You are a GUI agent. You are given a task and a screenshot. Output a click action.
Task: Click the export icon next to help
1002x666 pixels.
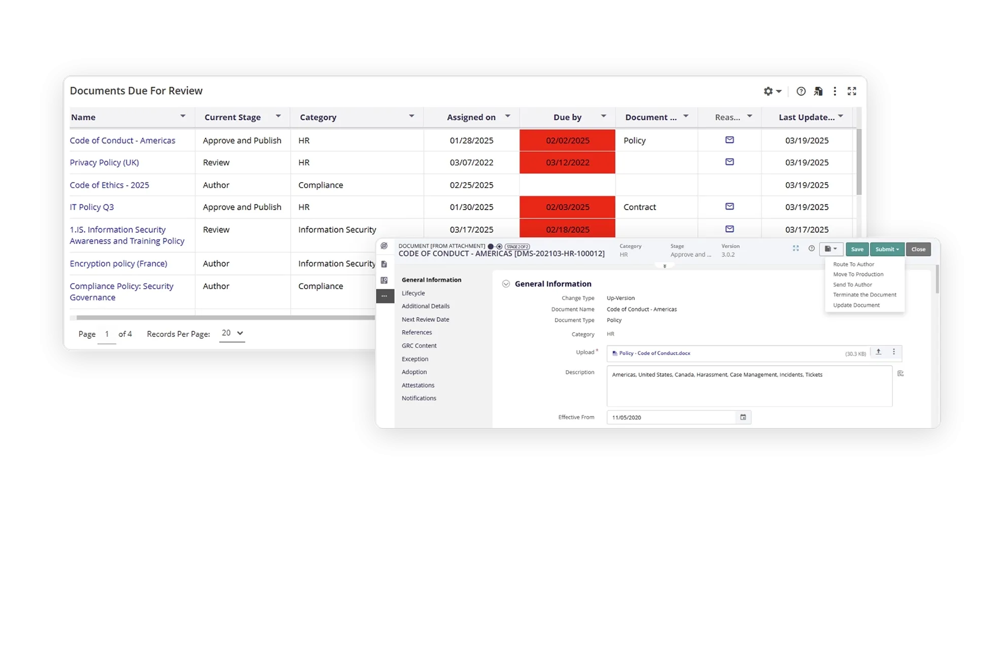(x=818, y=91)
